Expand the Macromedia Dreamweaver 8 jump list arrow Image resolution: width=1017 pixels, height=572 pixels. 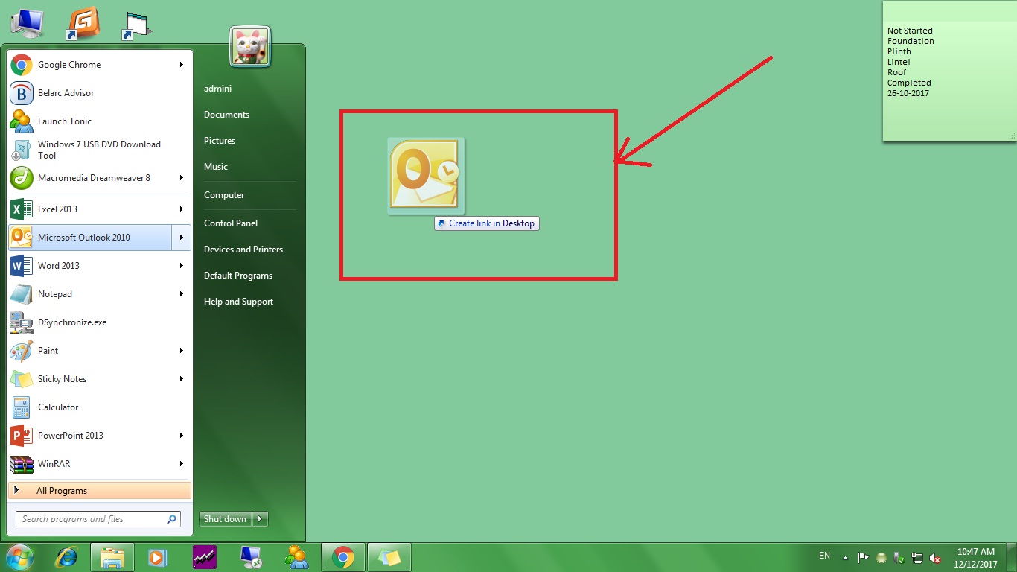[x=182, y=178]
